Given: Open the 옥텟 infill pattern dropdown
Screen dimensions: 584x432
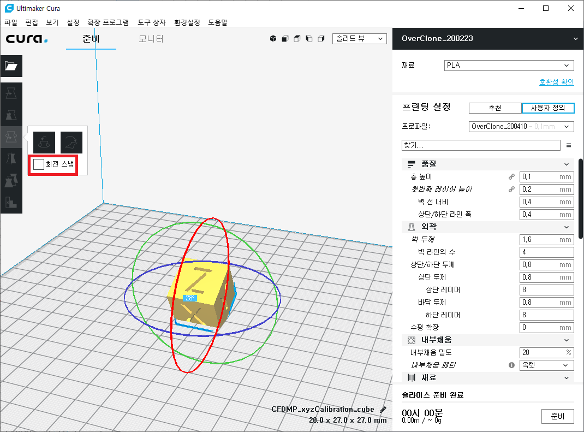Looking at the screenshot, I should click(546, 365).
